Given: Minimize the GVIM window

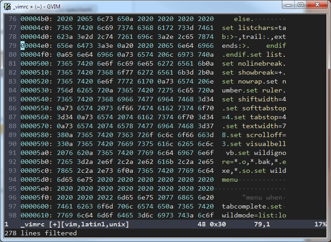Looking at the screenshot, I should (289, 5).
